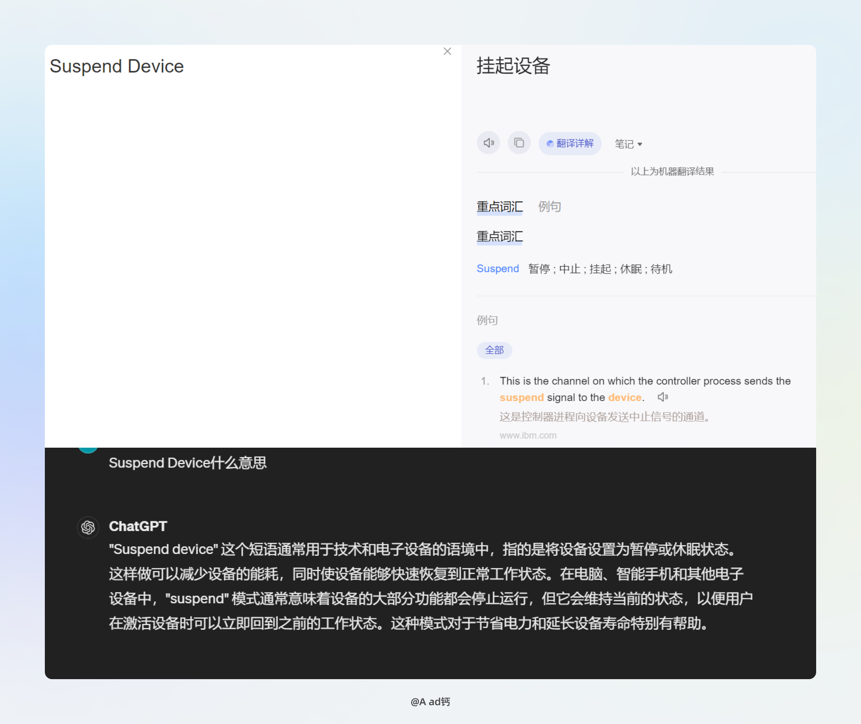Click the ChatGPT sender name
This screenshot has height=724, width=861.
(138, 526)
